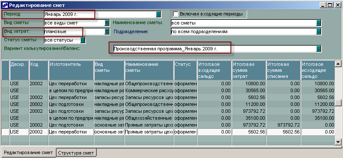Click Статус сметы field все статусы
Viewport: 343px width, 158px height.
pyautogui.click(x=62, y=40)
